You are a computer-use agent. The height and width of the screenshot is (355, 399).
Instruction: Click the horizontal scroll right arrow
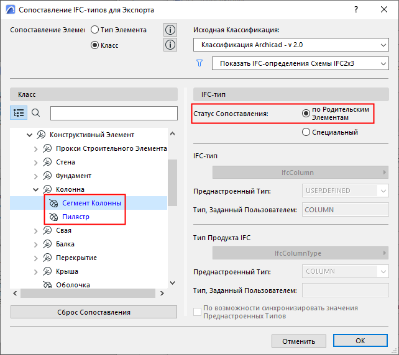coord(162,294)
